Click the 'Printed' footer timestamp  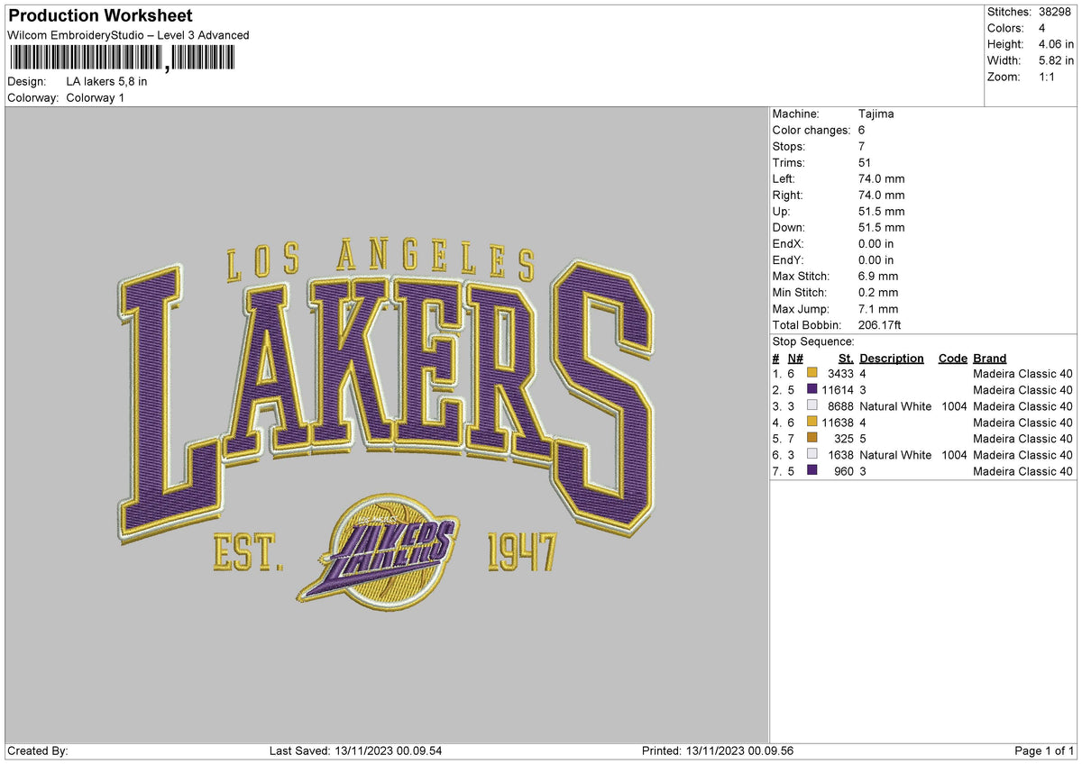coord(718,751)
